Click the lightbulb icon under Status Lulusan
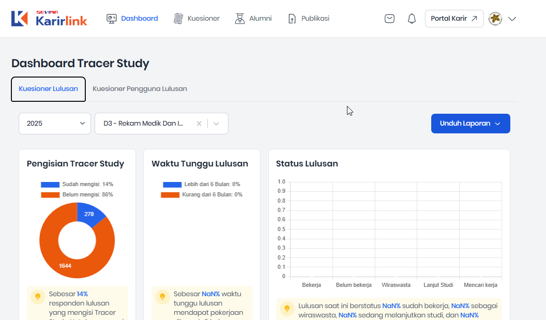Viewport: 546px width, 320px height. click(x=287, y=309)
